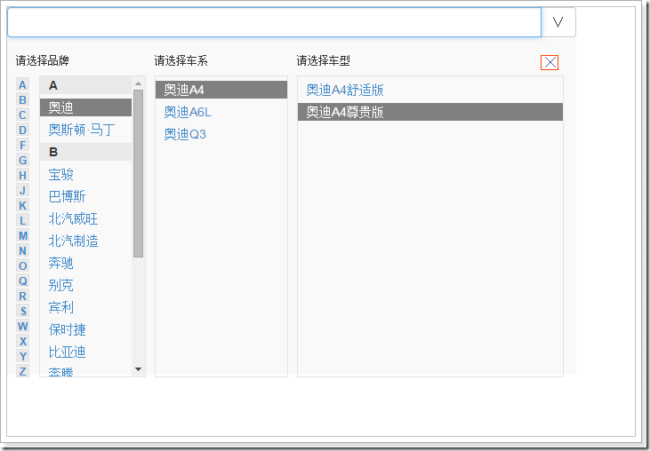Open the dropdown arrow beside input
650x451 pixels.
pos(558,22)
